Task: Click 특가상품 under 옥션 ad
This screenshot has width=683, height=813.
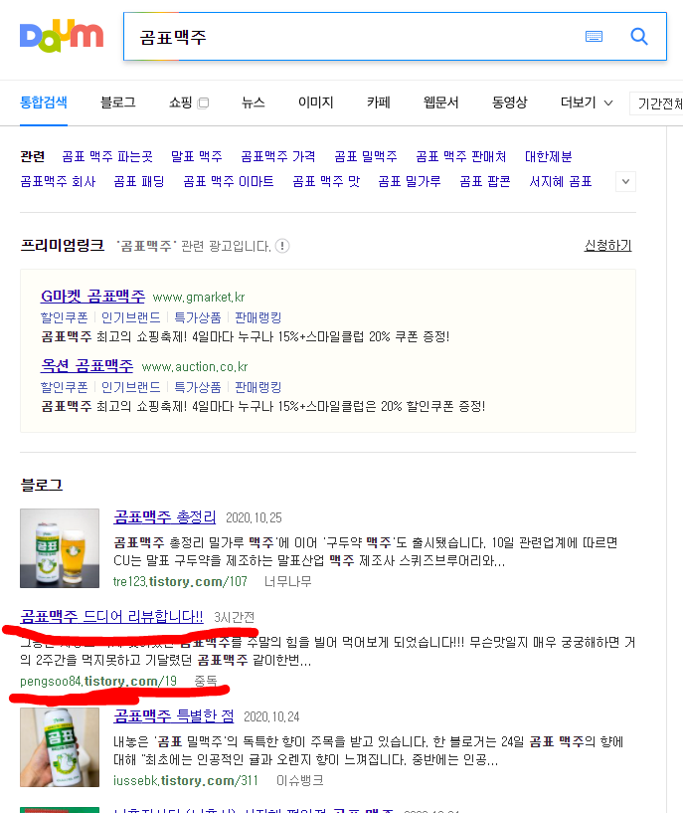Action: coord(198,387)
